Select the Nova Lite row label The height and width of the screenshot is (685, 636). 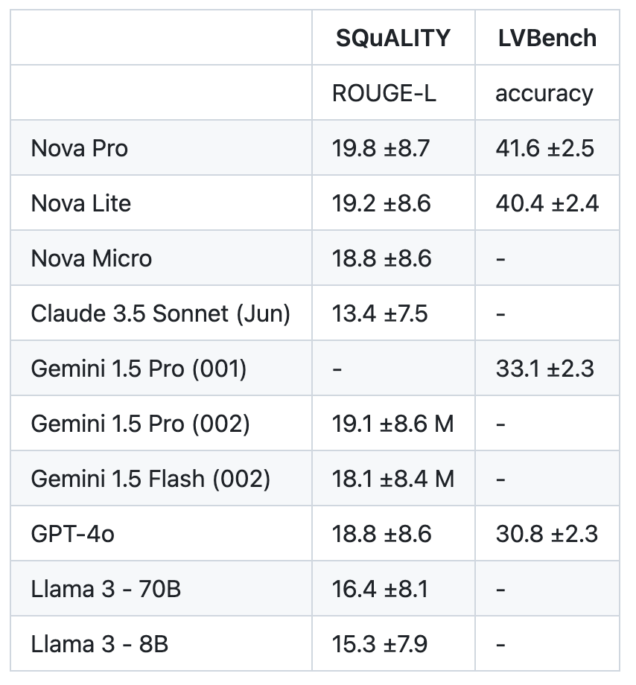81,203
